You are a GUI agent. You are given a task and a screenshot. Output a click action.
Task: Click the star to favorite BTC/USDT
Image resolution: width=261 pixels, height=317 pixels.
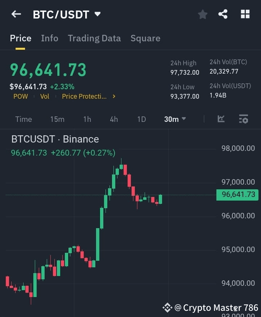[x=202, y=15]
